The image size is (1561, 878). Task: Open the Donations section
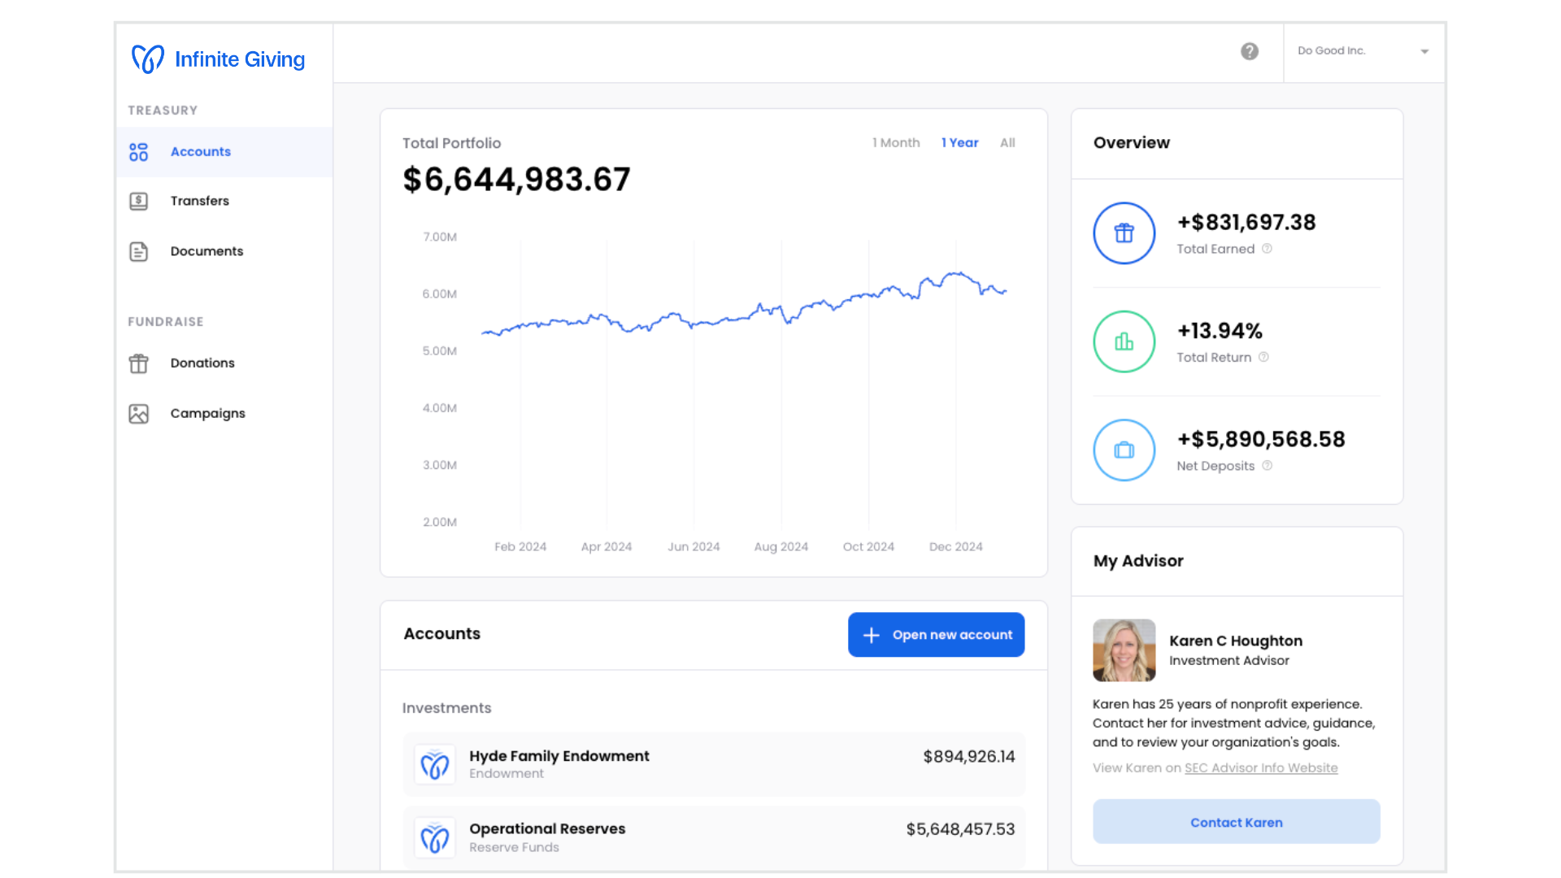(202, 363)
